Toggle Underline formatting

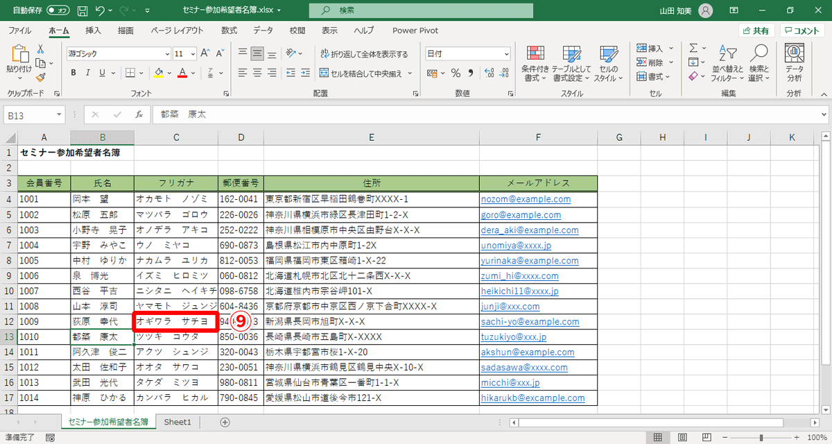tap(103, 73)
